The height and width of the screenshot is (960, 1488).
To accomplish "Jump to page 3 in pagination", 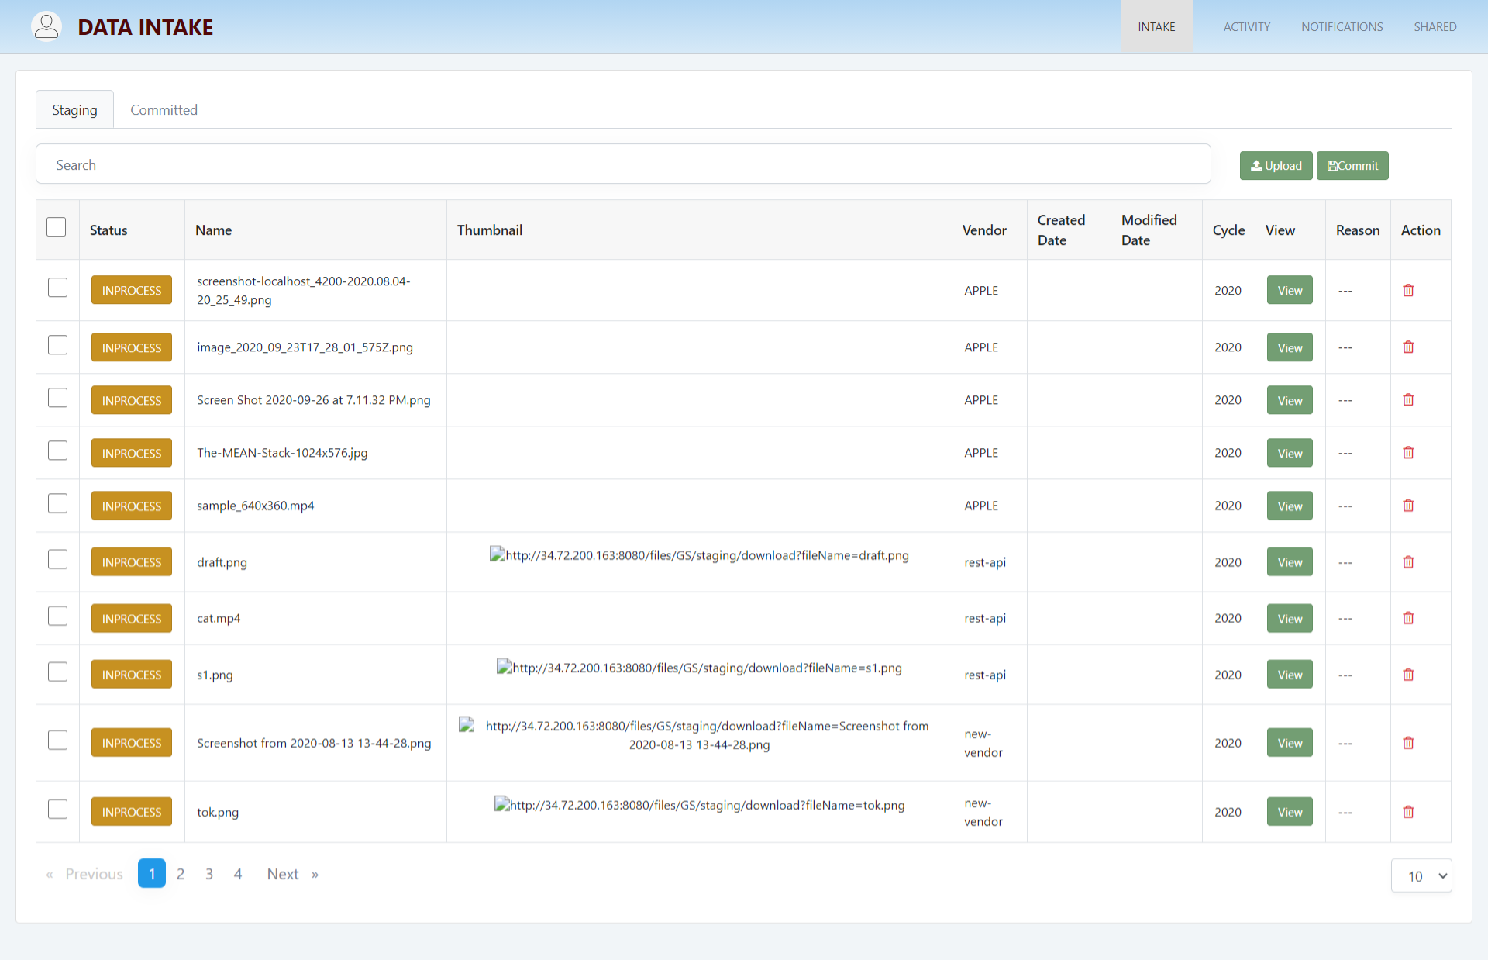I will 209,874.
